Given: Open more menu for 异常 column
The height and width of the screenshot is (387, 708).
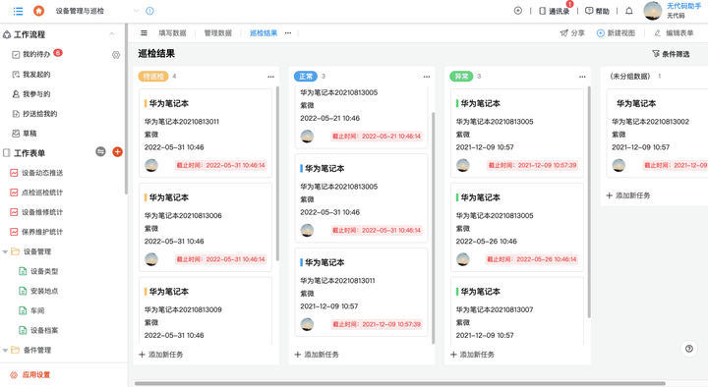Looking at the screenshot, I should pos(582,77).
